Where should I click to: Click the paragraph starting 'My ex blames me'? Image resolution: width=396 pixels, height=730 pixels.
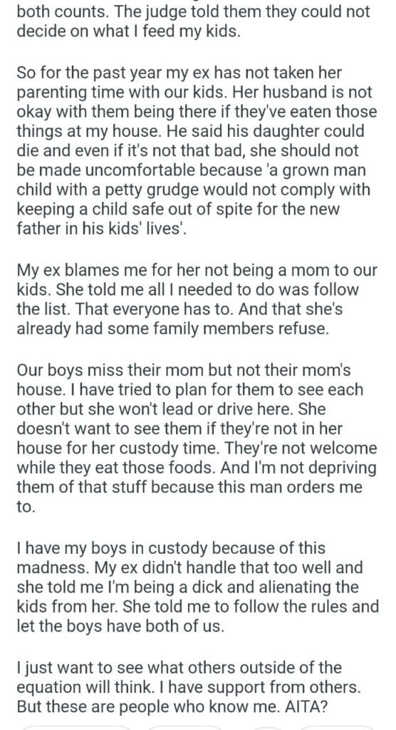point(197,299)
